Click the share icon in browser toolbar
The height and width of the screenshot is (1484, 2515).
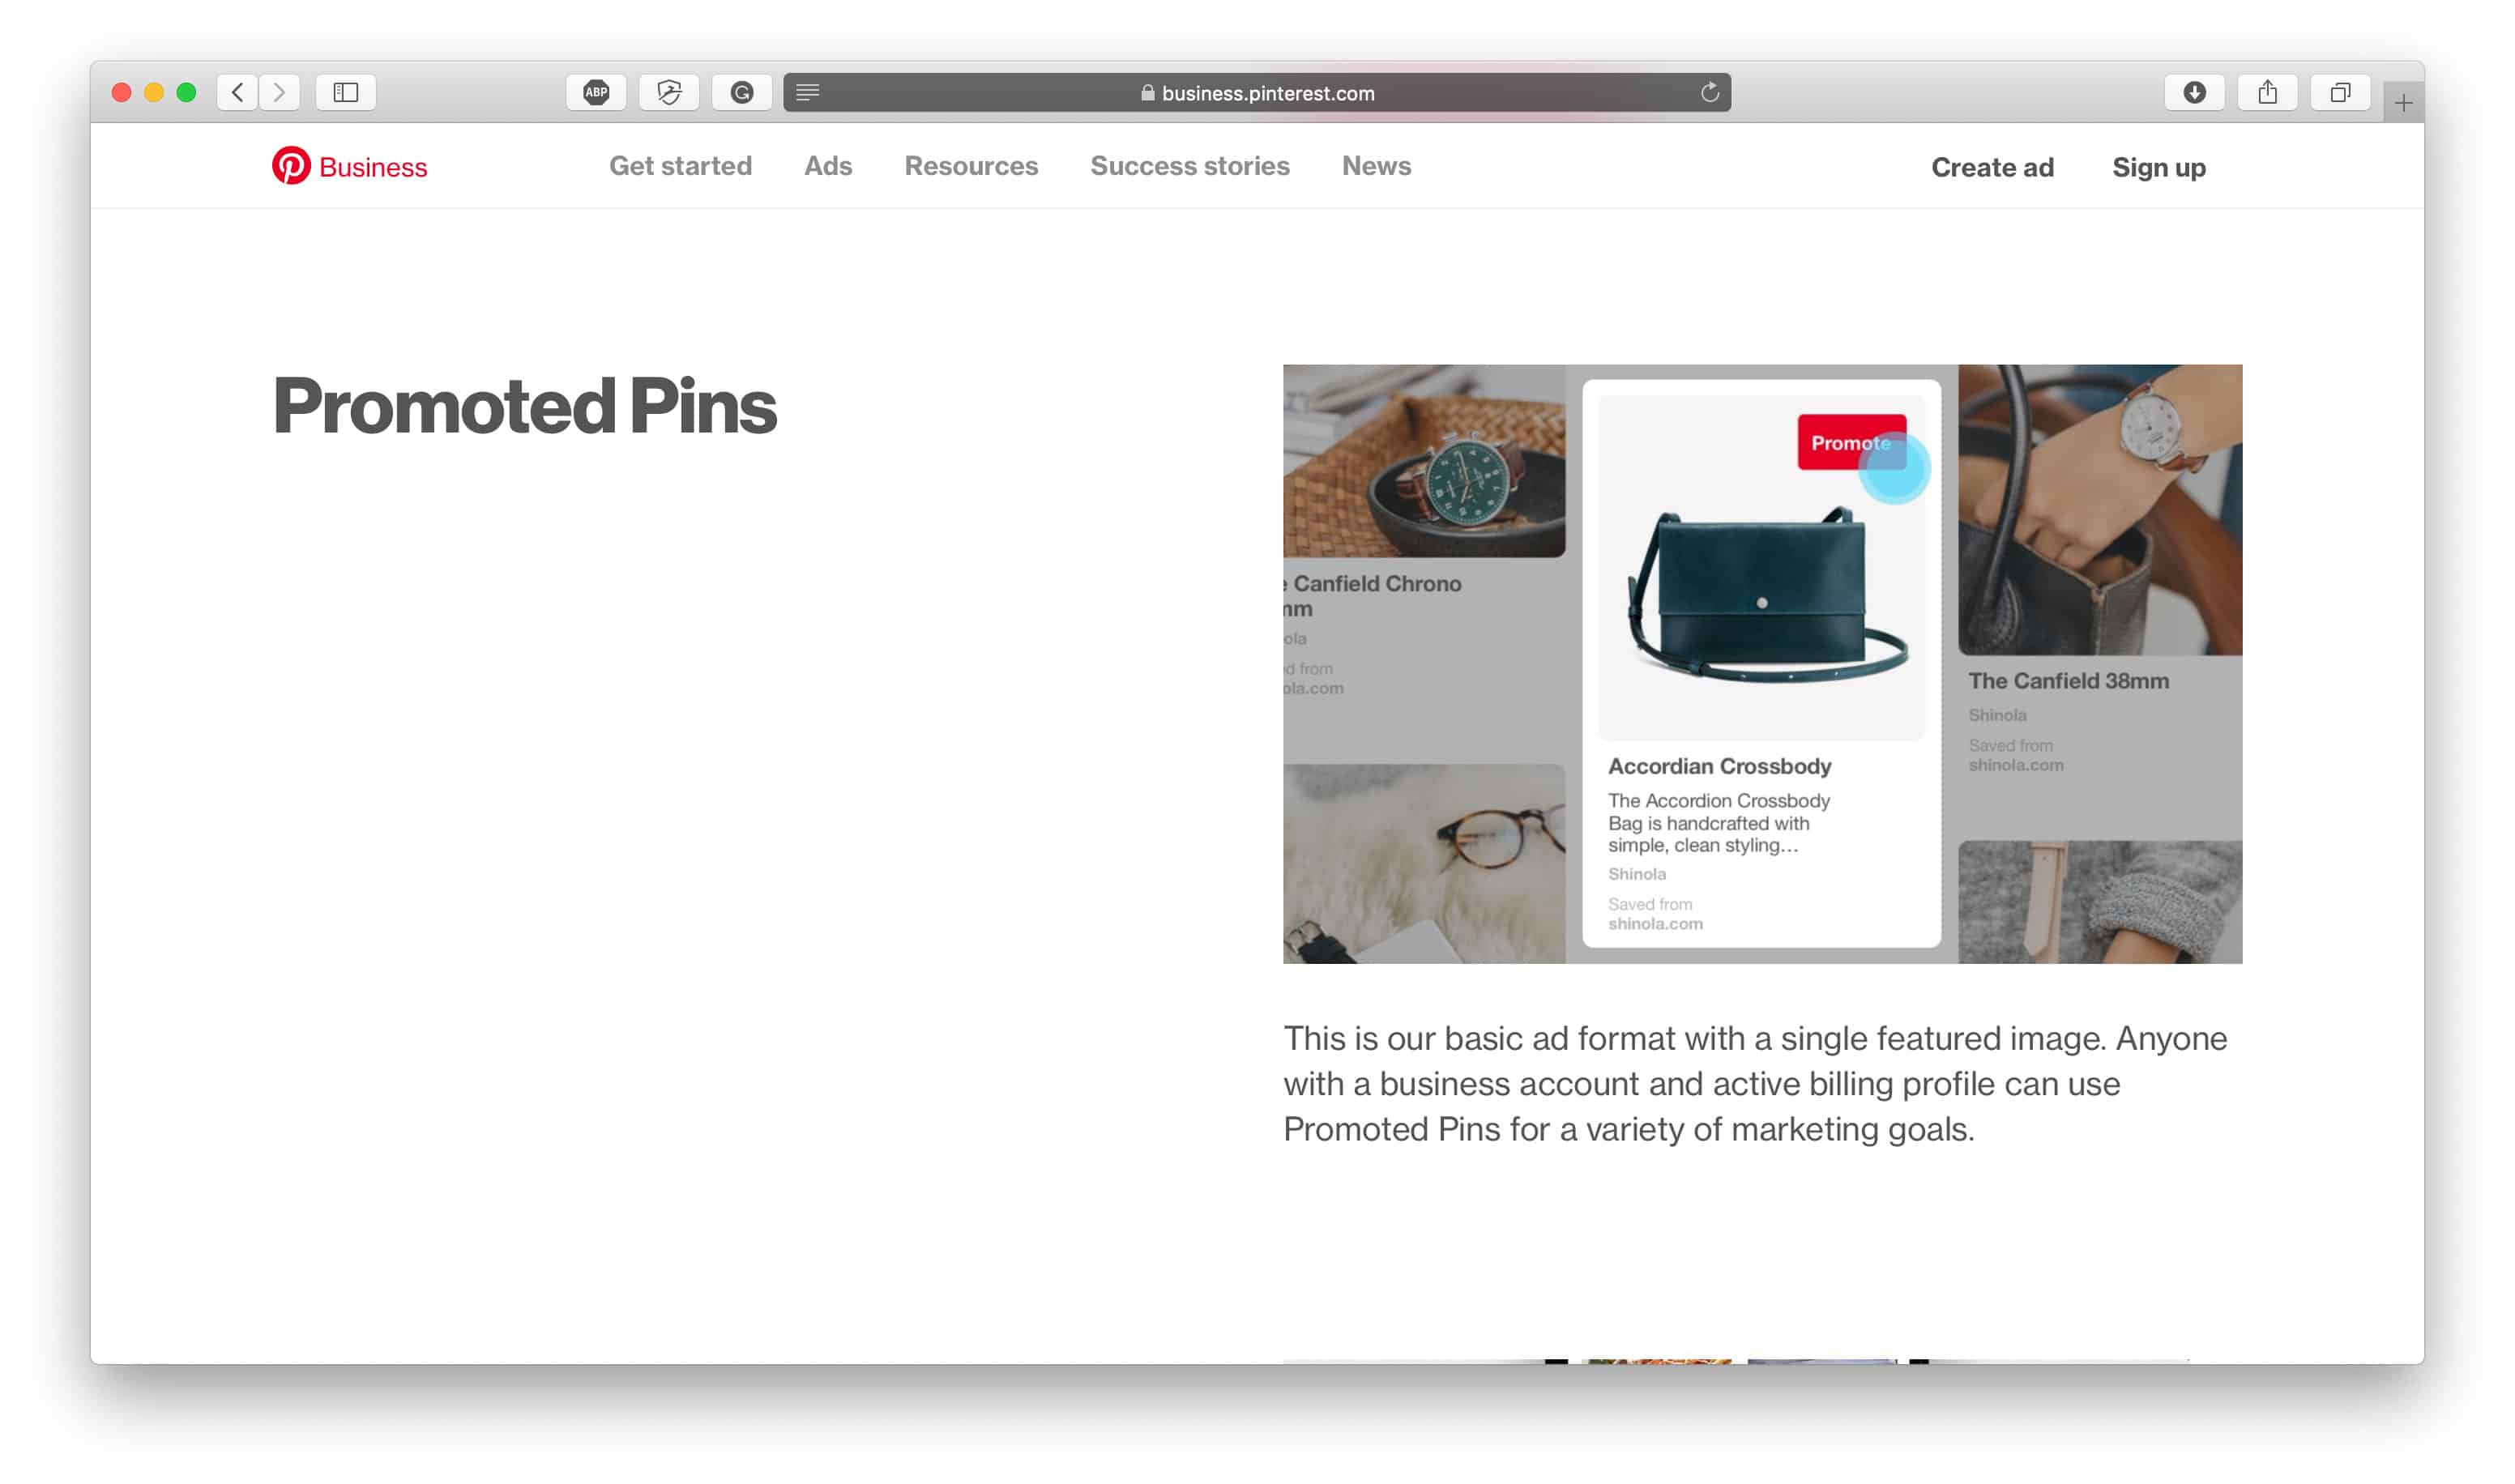pos(2266,92)
